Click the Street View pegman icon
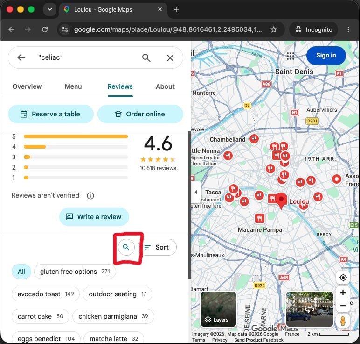The width and height of the screenshot is (360, 344). point(343,321)
